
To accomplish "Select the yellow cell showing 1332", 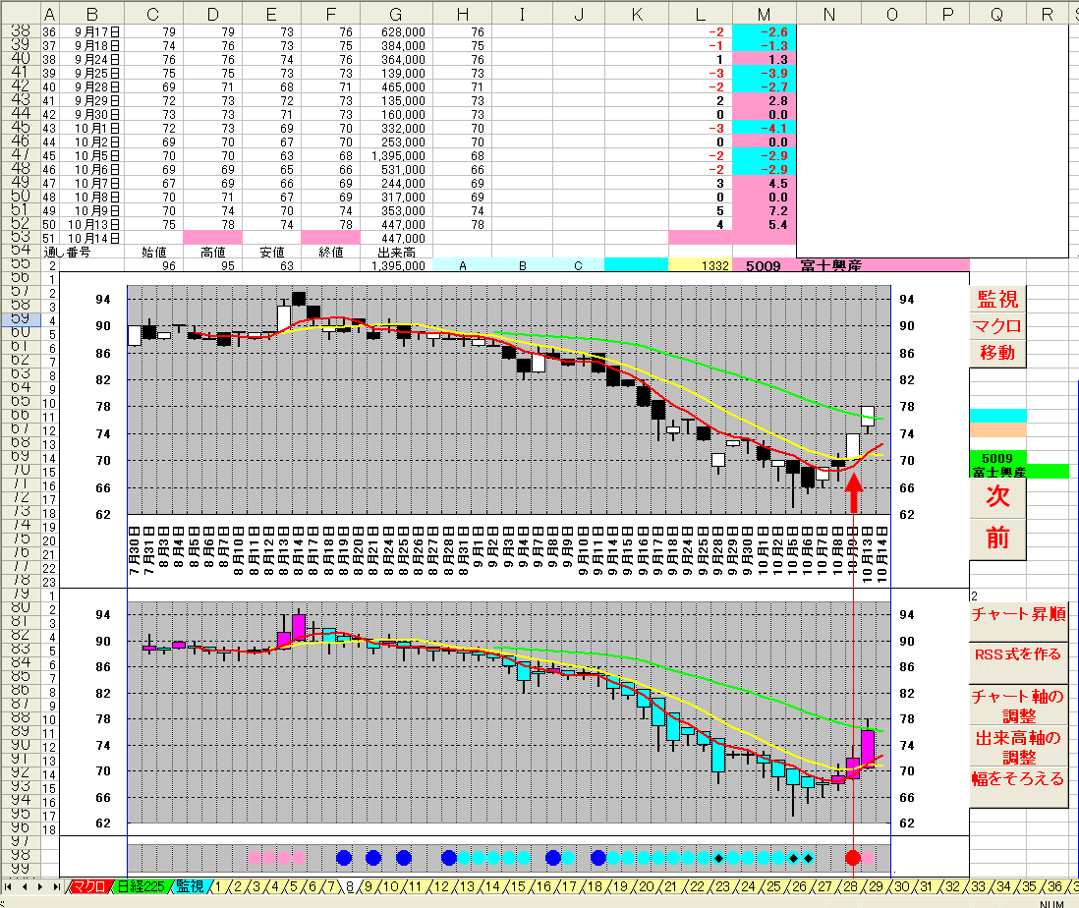I will pyautogui.click(x=701, y=265).
